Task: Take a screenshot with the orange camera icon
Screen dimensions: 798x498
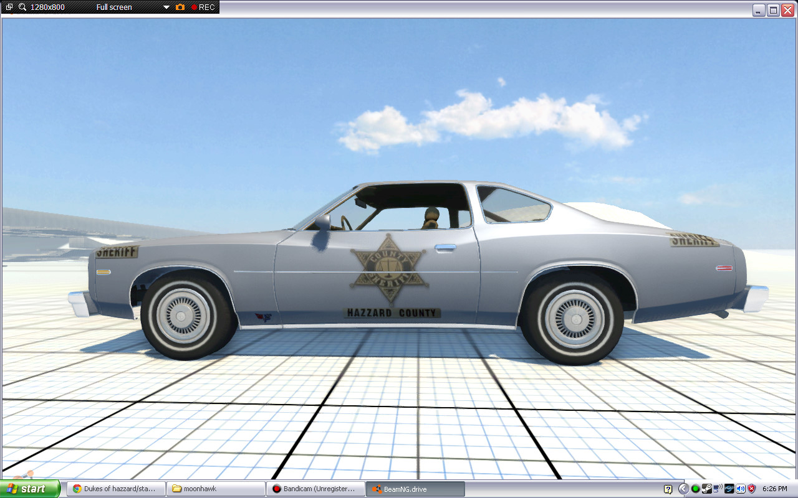Action: (x=180, y=7)
